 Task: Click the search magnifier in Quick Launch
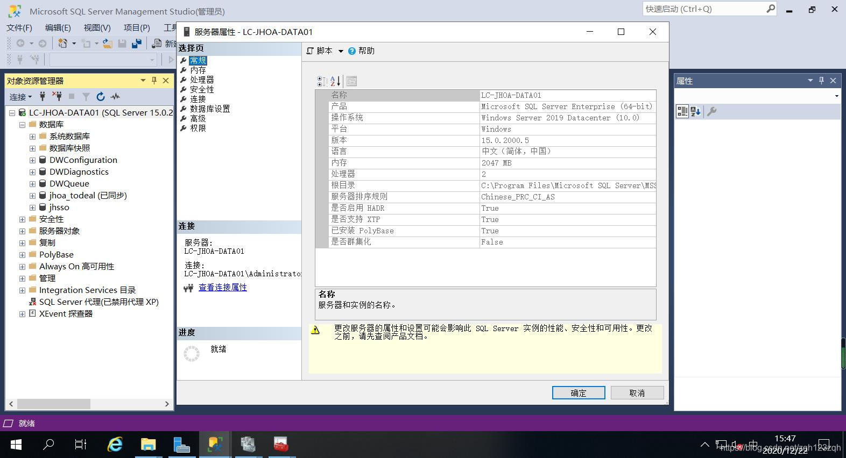point(771,9)
